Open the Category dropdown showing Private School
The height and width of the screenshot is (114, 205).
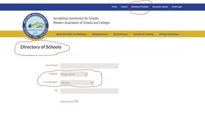coord(74,74)
